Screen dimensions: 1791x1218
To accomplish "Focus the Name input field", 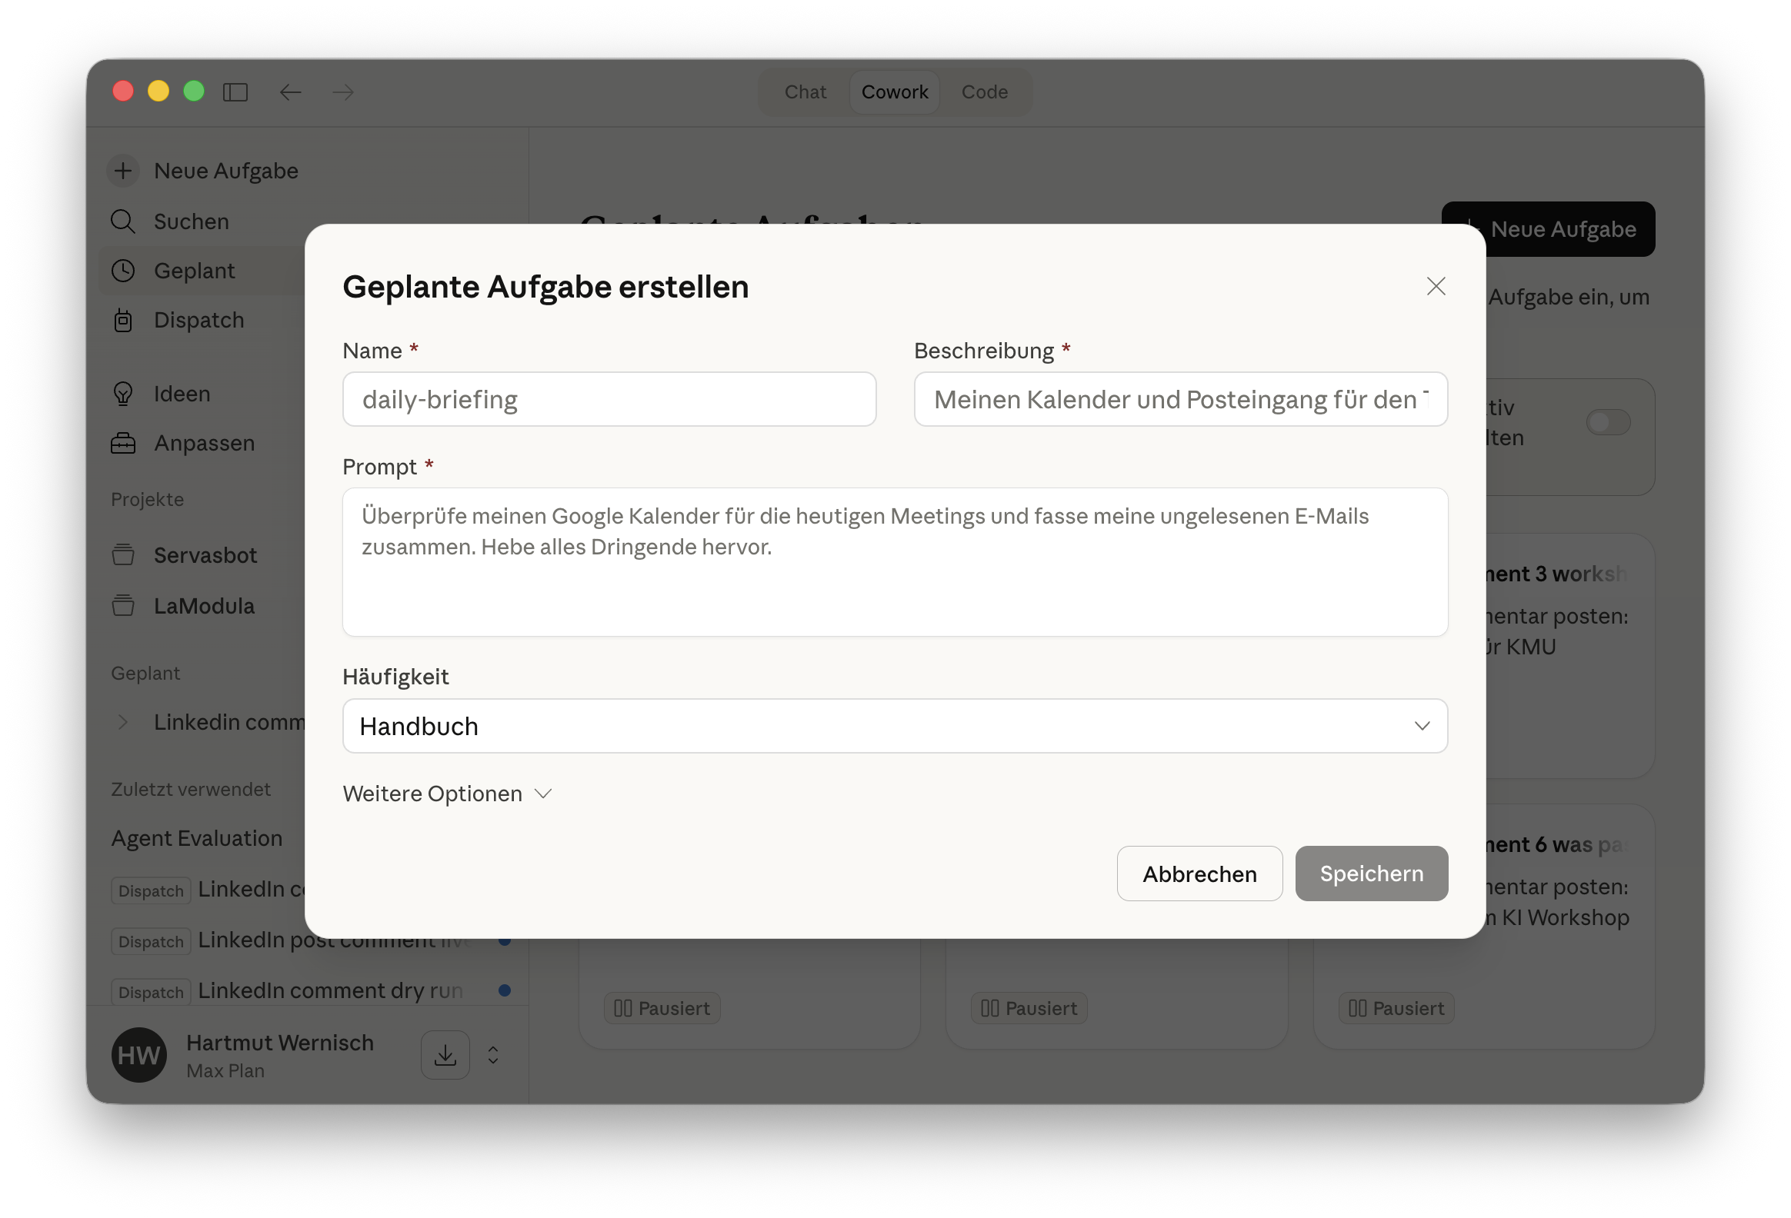I will [609, 399].
